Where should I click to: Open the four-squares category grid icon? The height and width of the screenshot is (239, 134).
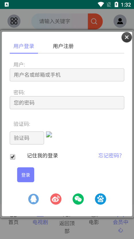pos(14,21)
